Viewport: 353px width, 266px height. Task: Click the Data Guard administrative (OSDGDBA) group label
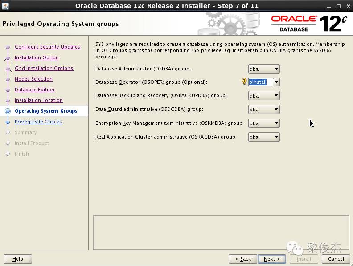click(x=149, y=109)
